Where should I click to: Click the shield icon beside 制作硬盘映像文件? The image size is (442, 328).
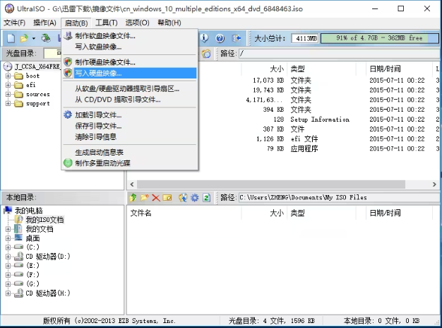pyautogui.click(x=68, y=61)
